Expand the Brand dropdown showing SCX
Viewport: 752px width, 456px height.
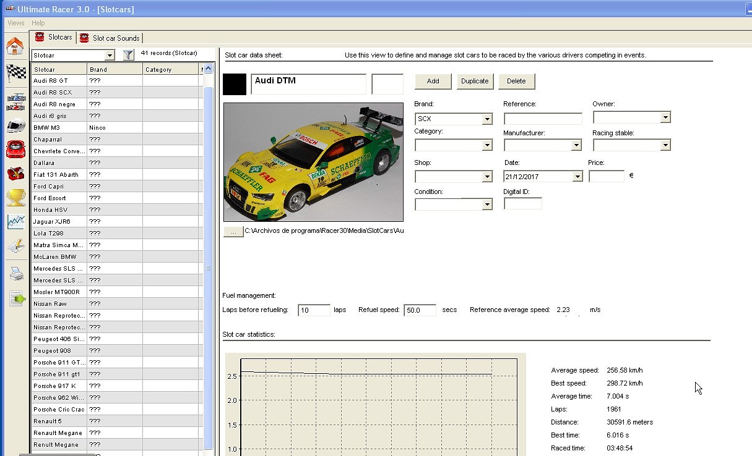click(x=487, y=119)
